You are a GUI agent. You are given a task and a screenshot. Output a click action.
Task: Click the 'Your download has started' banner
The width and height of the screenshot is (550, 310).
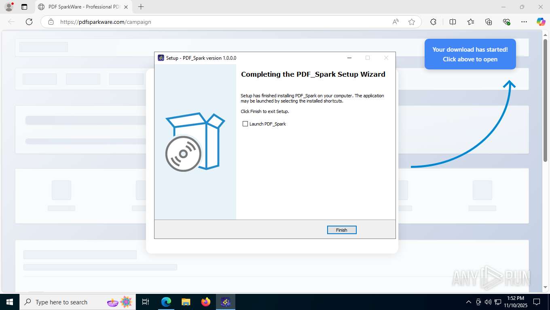470,54
